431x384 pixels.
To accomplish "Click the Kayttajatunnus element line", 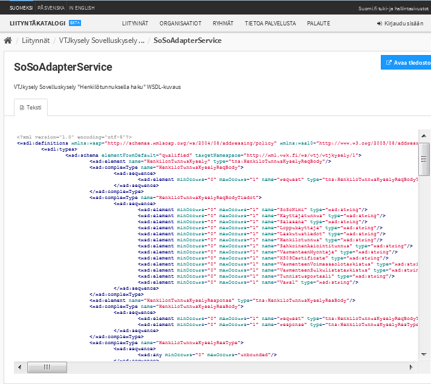I will click(x=262, y=216).
